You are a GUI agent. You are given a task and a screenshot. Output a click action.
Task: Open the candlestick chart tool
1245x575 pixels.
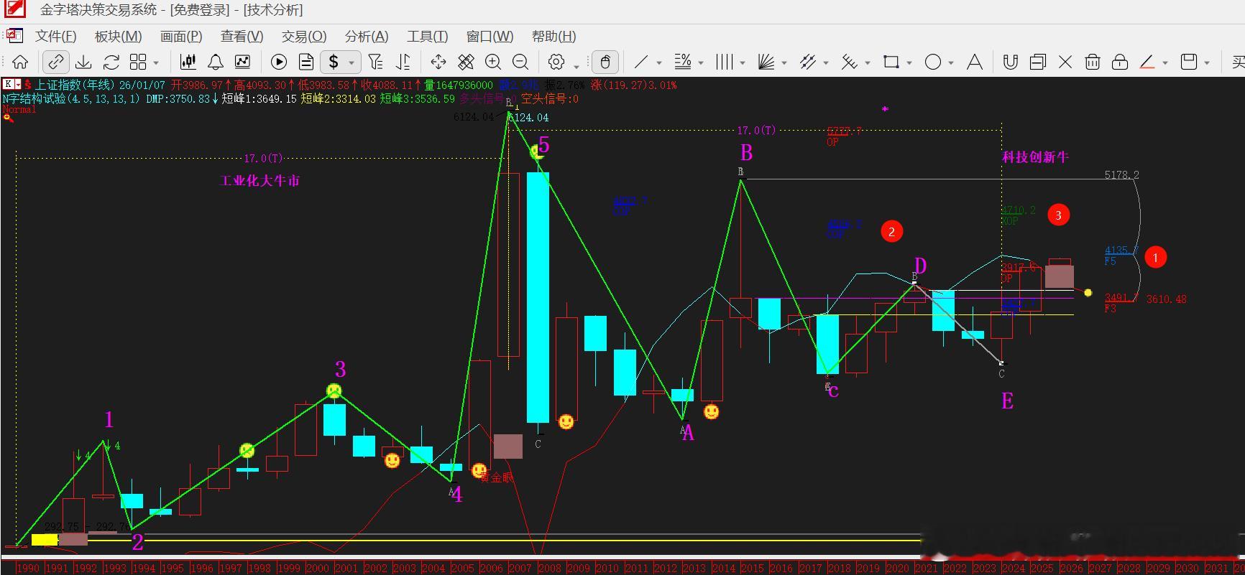click(x=188, y=62)
